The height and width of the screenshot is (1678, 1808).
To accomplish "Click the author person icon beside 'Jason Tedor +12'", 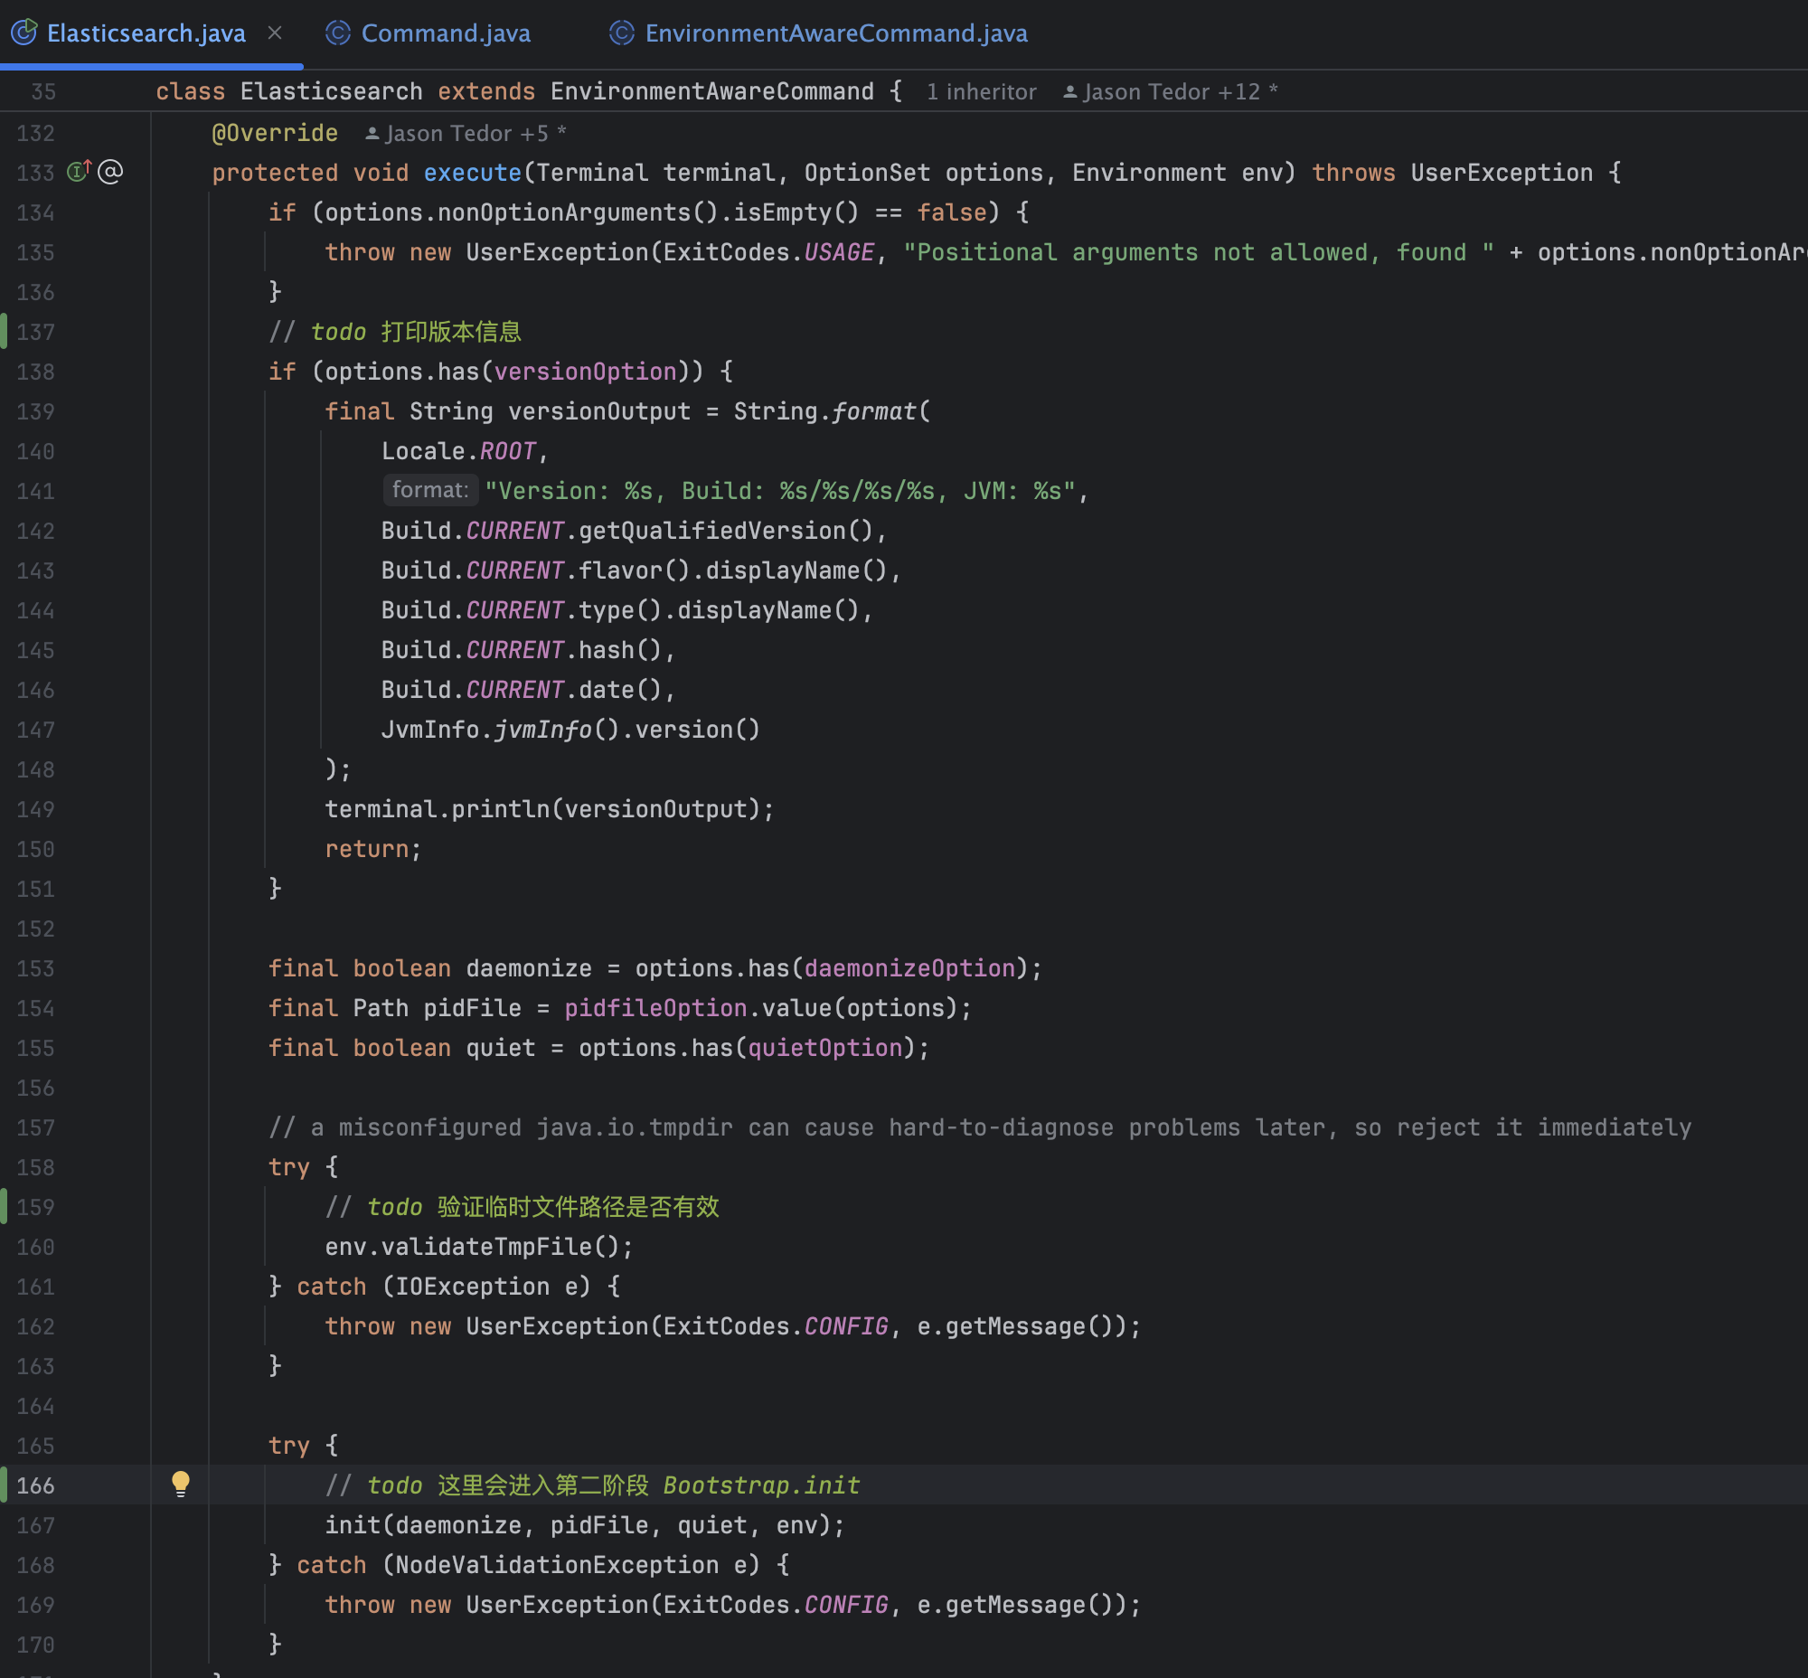I will [1069, 91].
